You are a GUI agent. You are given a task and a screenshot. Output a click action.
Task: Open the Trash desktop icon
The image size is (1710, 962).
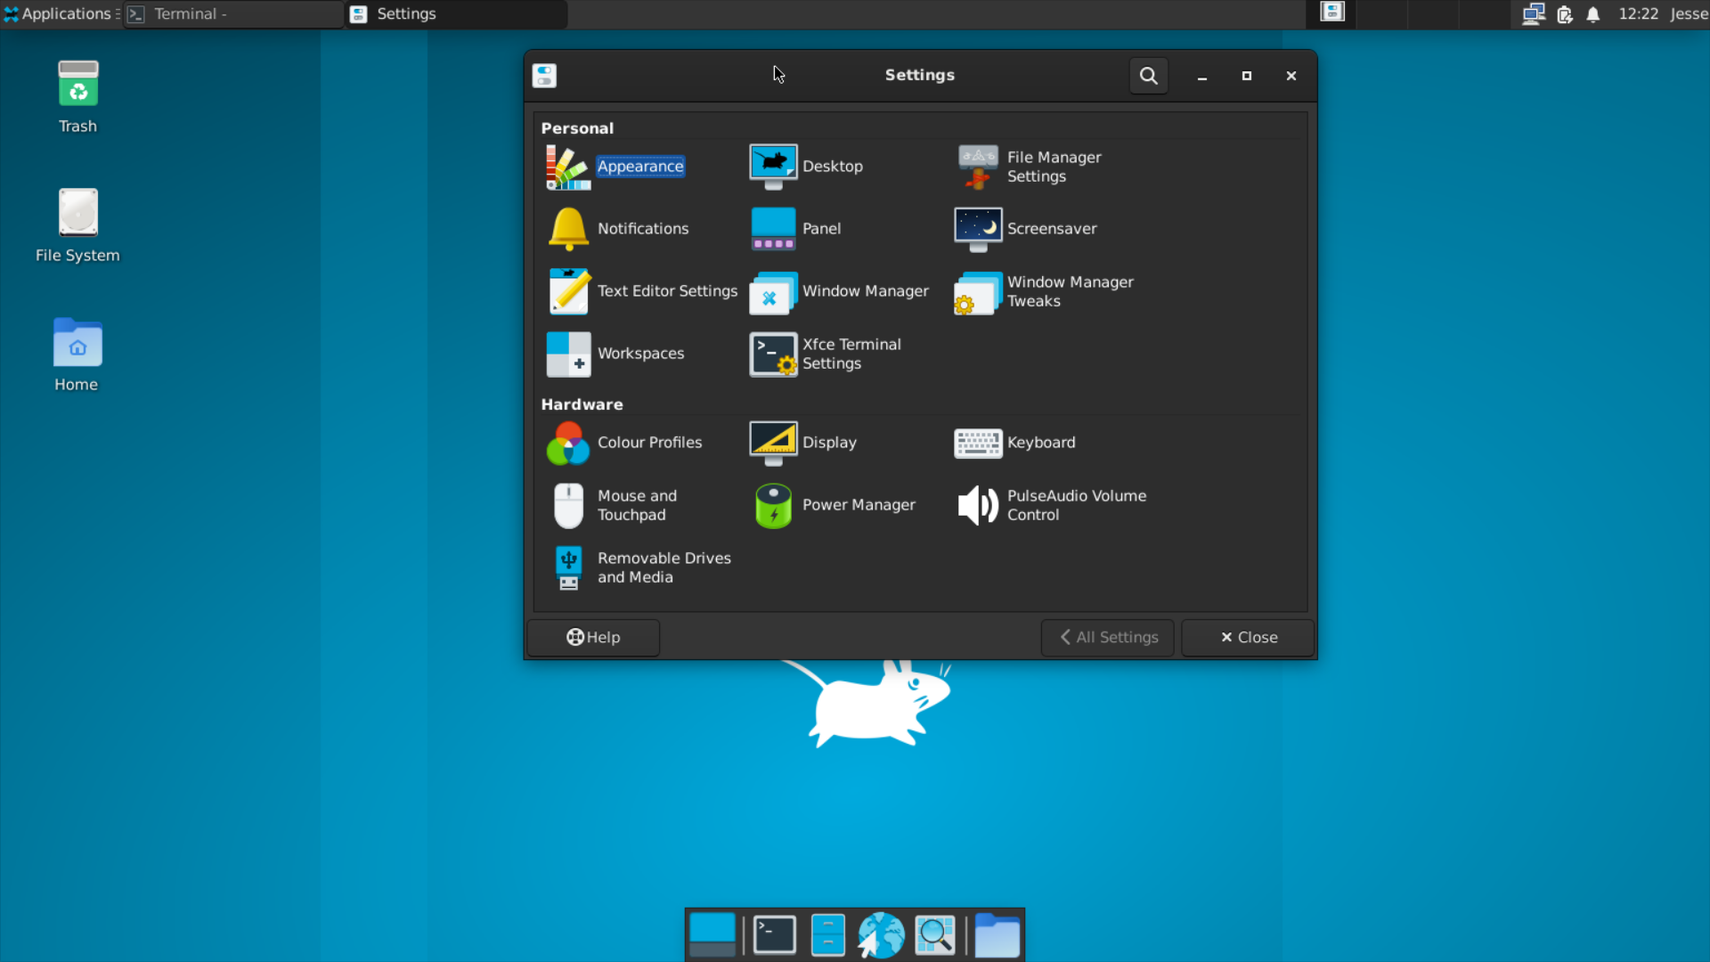(77, 97)
